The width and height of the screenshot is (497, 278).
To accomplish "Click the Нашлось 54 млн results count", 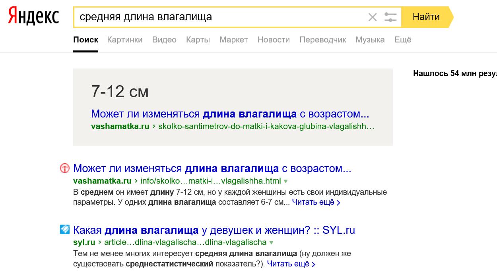I will click(x=455, y=73).
